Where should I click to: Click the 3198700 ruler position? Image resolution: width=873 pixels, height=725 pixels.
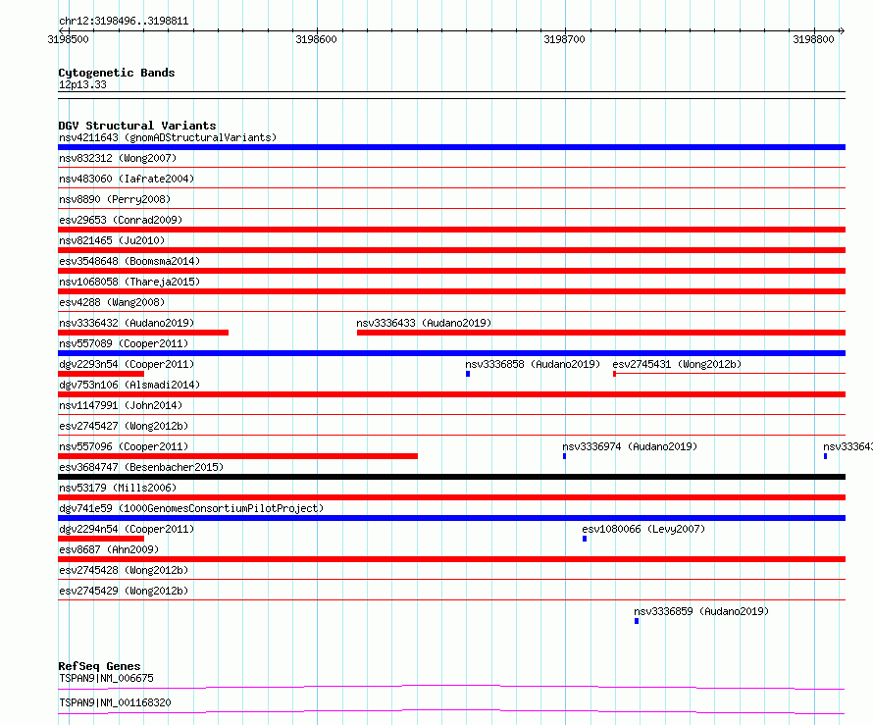pyautogui.click(x=565, y=39)
